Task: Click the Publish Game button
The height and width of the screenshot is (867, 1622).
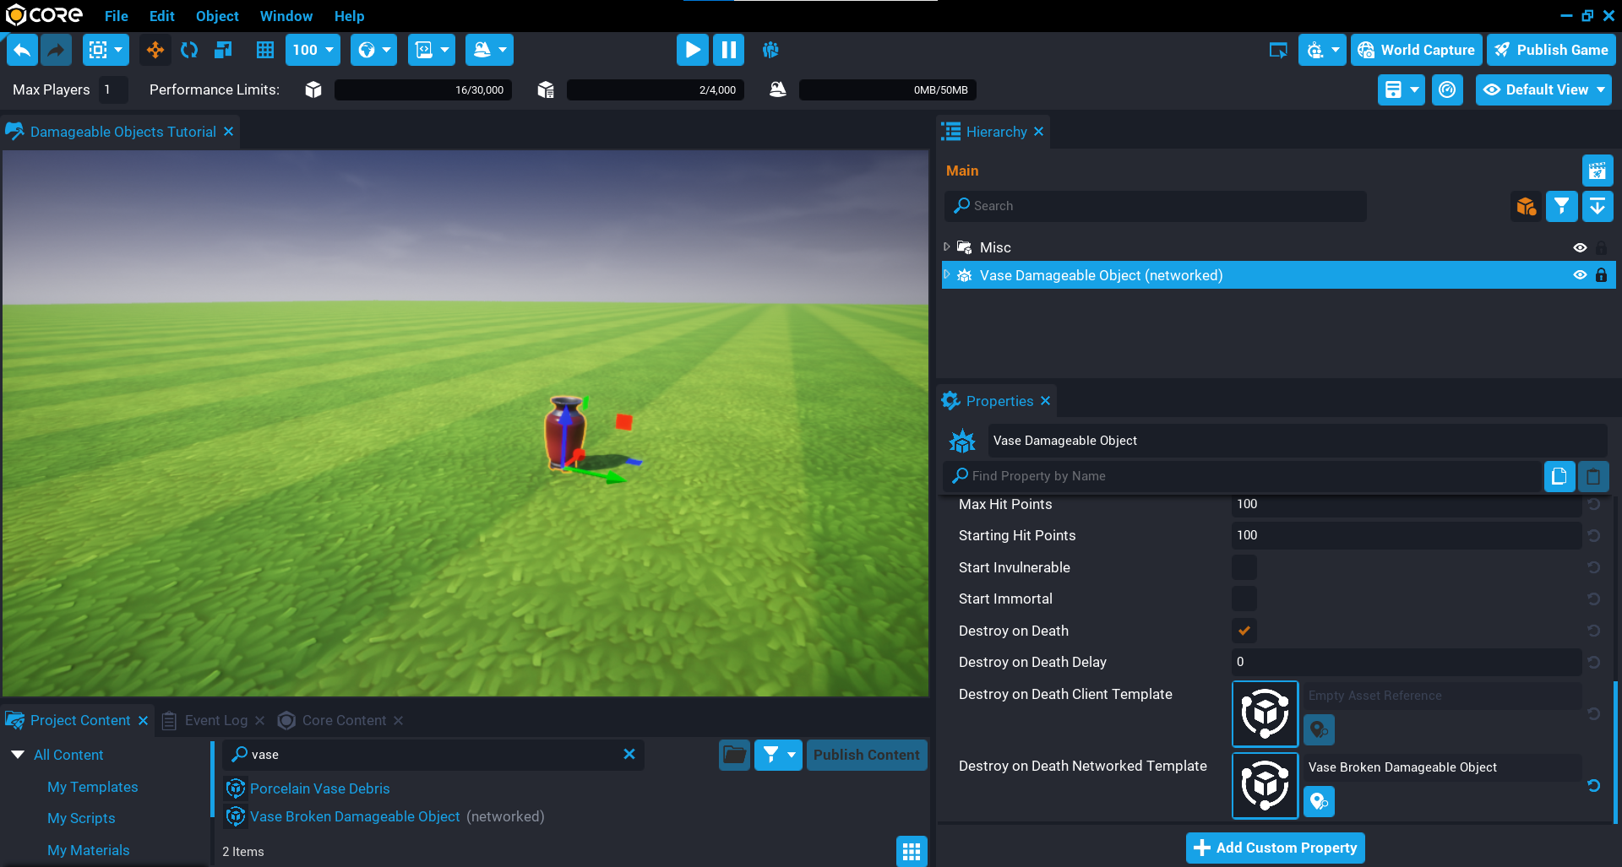Action: tap(1551, 50)
